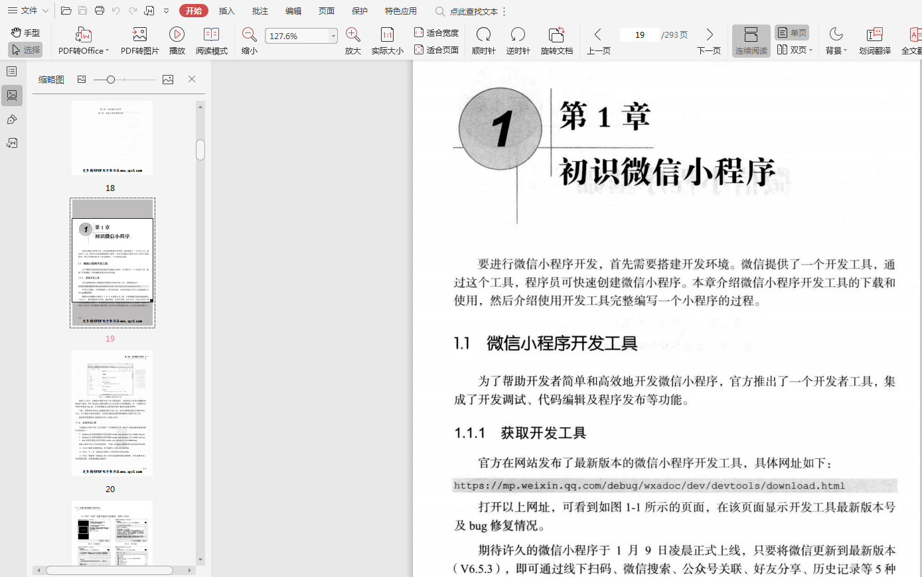The width and height of the screenshot is (922, 577).
Task: Enter 阅读模式 reading mode
Action: (x=211, y=35)
